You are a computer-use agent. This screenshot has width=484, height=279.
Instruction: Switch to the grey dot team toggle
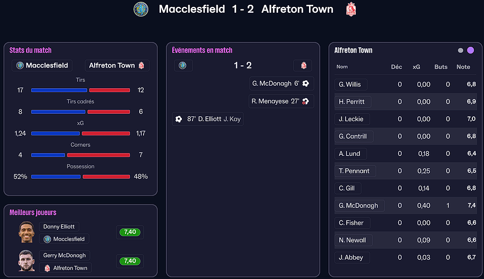click(461, 50)
